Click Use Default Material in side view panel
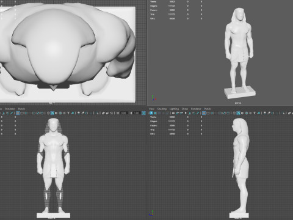Viewport: 293px width, 220px height. [242, 113]
